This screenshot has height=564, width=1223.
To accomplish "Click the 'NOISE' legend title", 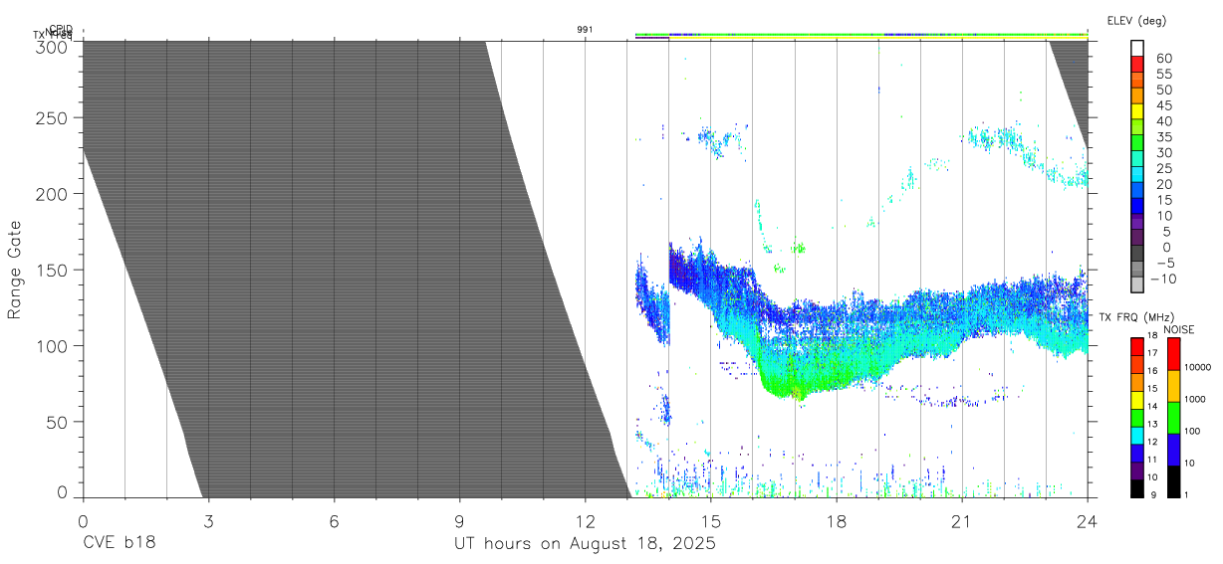I will [x=1179, y=329].
